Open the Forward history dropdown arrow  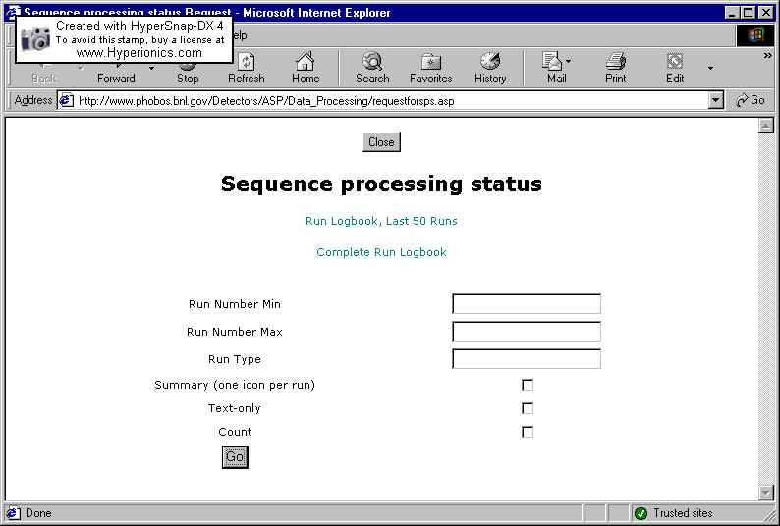coord(151,68)
